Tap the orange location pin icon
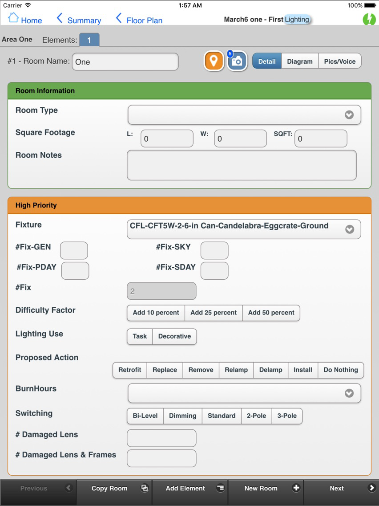The height and width of the screenshot is (506, 379). click(x=214, y=61)
